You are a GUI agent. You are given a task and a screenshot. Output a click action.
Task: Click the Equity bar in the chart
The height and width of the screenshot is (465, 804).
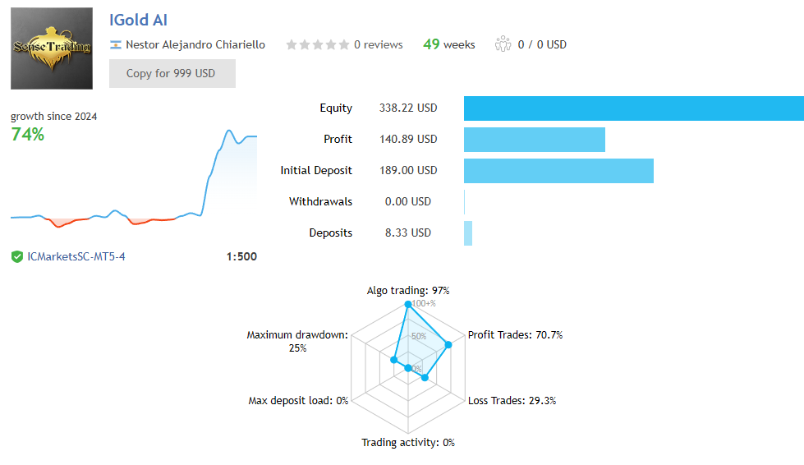tap(633, 108)
